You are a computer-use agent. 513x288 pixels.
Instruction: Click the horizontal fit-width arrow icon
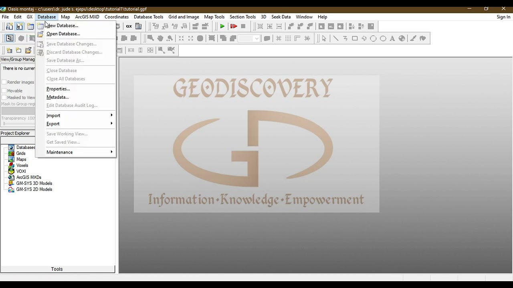point(131,50)
